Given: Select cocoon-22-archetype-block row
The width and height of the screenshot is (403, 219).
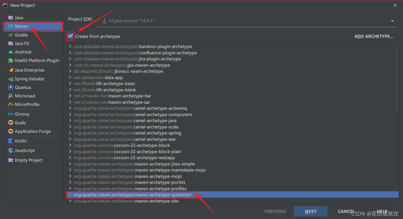Looking at the screenshot, I should click(x=232, y=145).
